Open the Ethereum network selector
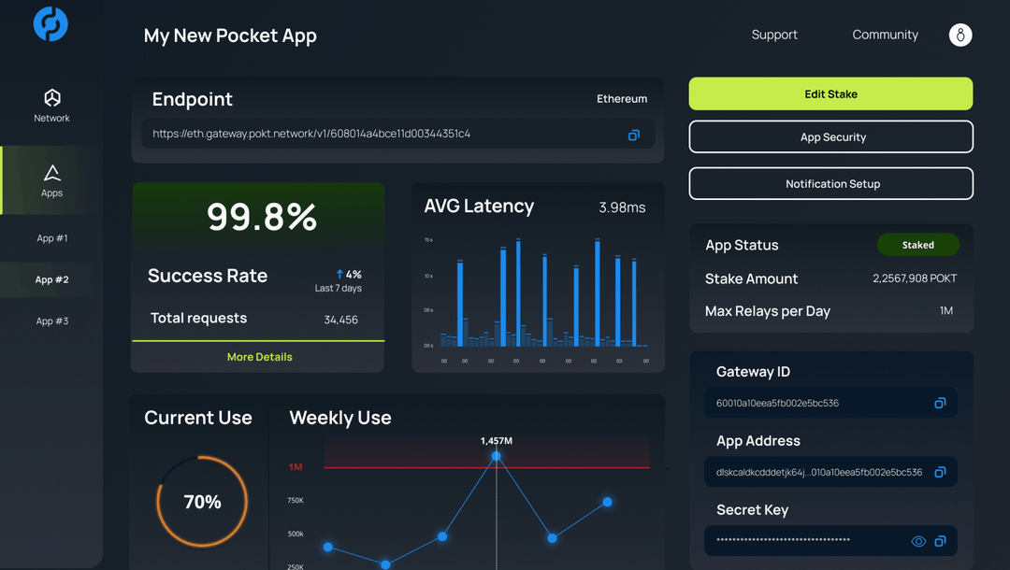1010x570 pixels. coord(622,98)
